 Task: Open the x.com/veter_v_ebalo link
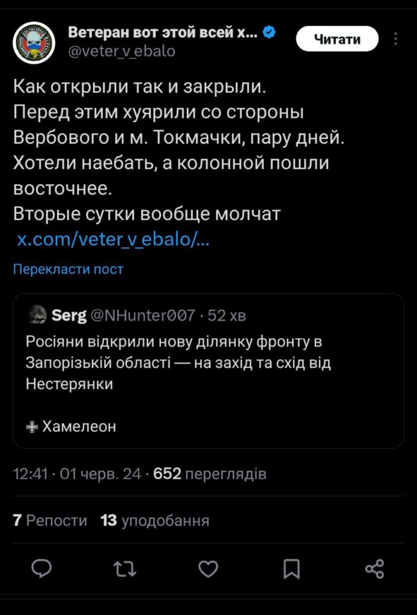pyautogui.click(x=113, y=240)
